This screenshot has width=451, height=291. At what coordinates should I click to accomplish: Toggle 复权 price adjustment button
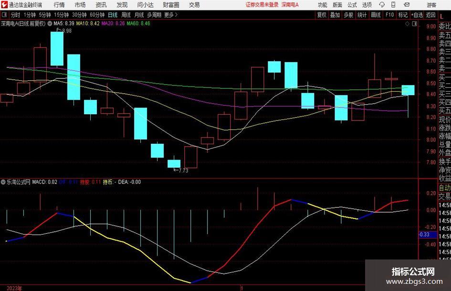click(322, 15)
